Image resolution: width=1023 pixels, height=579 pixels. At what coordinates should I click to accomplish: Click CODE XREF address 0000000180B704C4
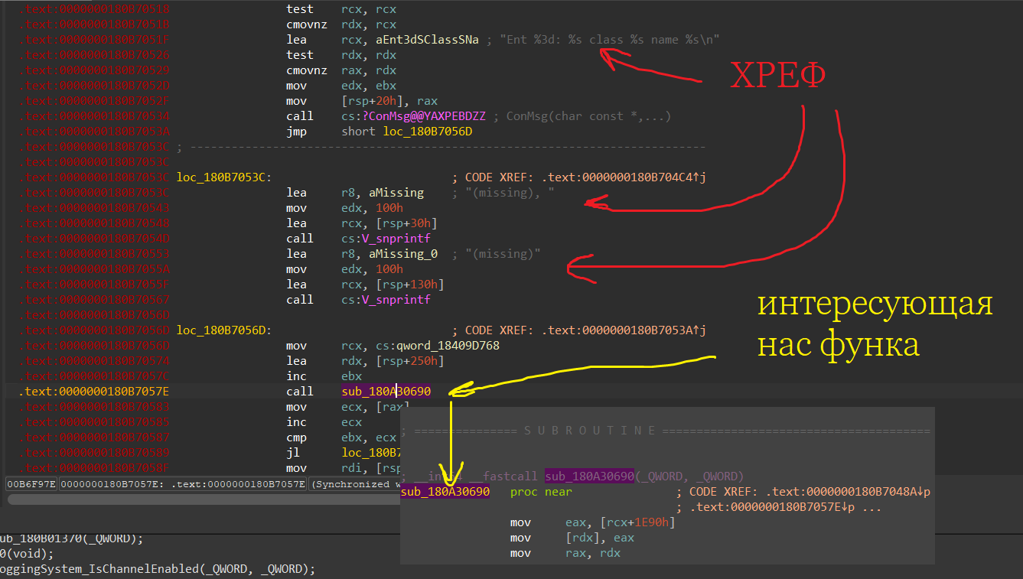click(x=618, y=177)
